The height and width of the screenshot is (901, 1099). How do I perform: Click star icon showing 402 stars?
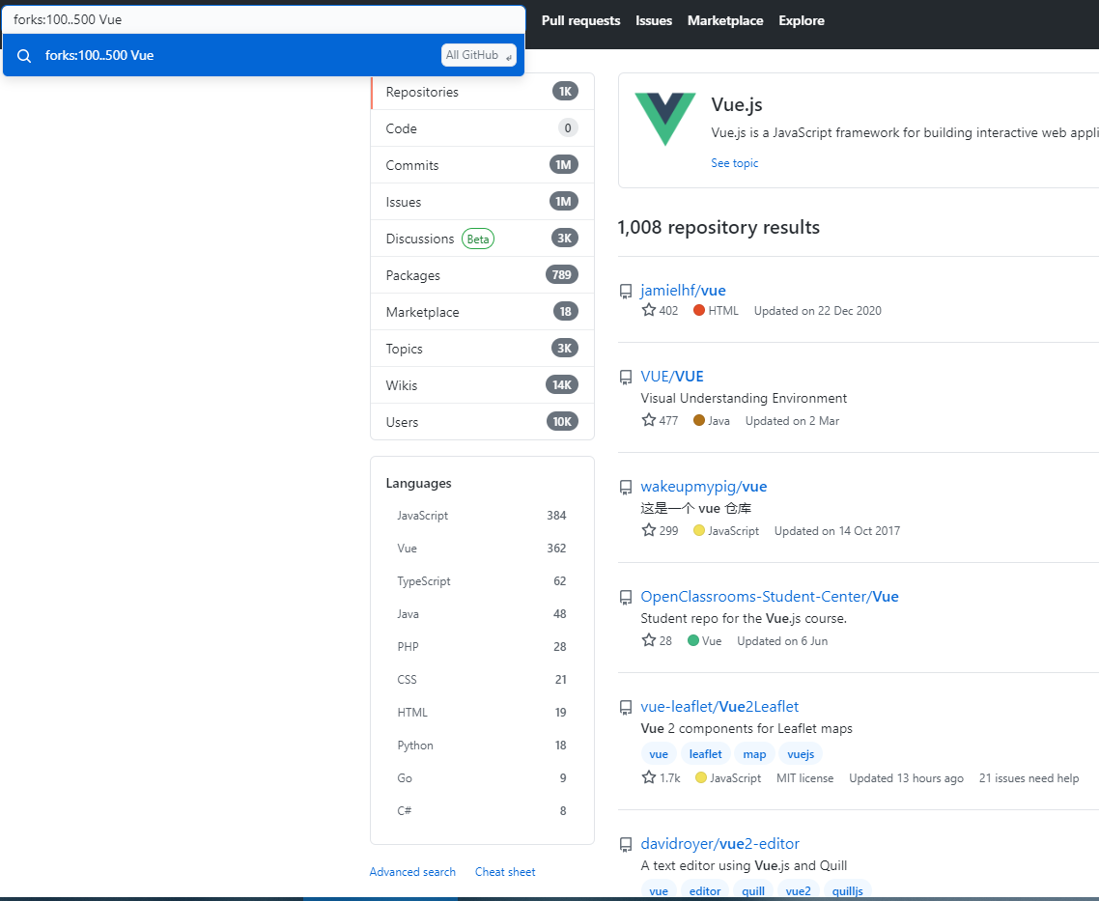649,310
